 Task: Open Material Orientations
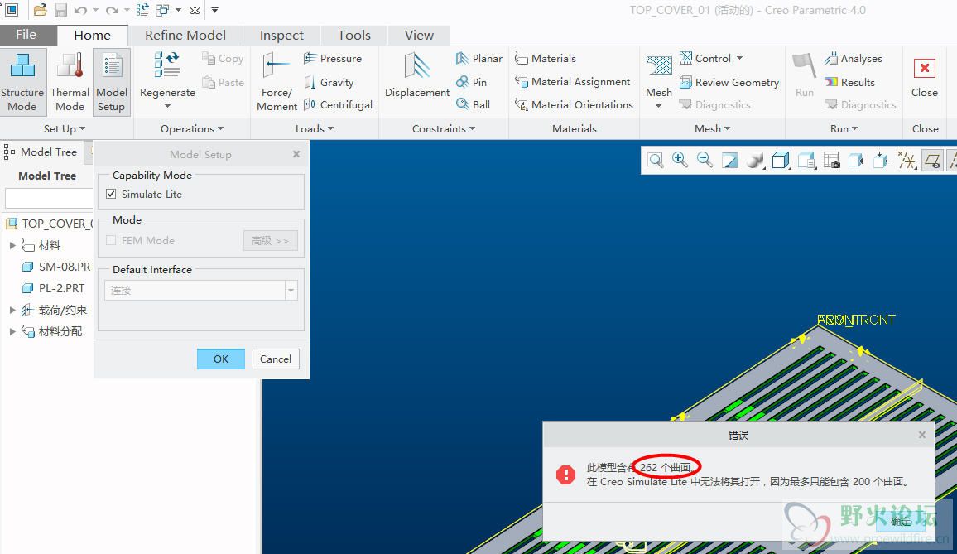coord(574,104)
